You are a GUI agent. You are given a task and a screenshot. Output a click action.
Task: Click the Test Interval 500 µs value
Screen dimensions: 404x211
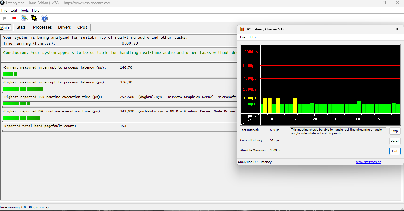pos(275,130)
